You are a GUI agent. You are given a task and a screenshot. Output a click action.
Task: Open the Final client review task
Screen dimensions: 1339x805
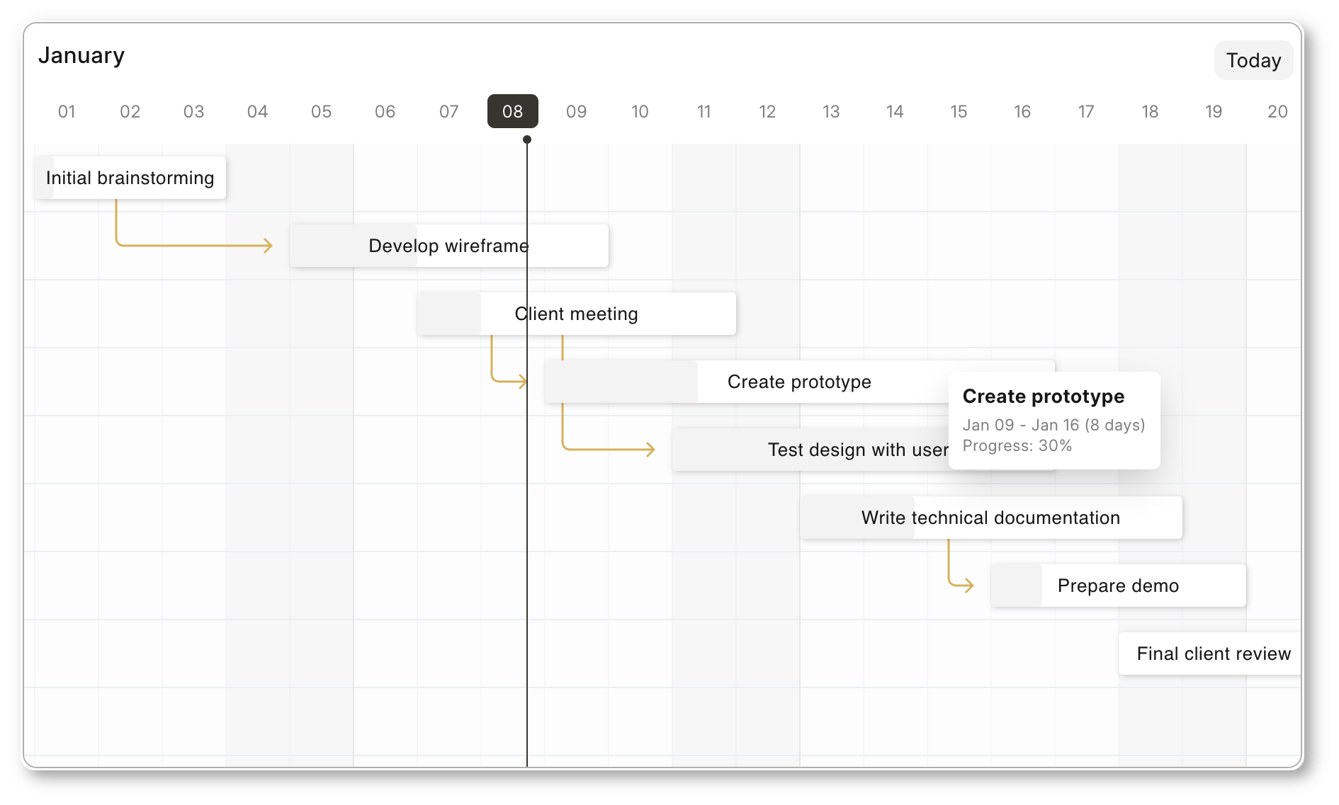1210,653
